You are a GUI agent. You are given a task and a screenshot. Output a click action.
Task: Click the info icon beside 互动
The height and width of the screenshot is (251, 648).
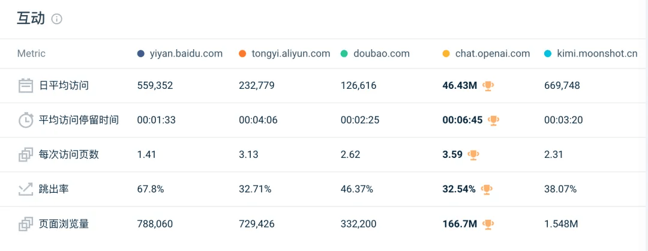point(57,19)
